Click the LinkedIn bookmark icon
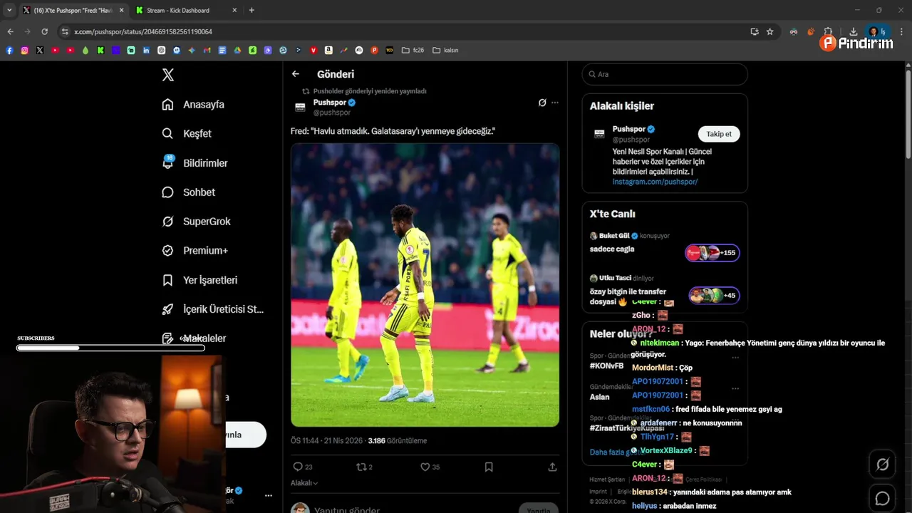Viewport: 912px width, 513px height. pyautogui.click(x=146, y=50)
